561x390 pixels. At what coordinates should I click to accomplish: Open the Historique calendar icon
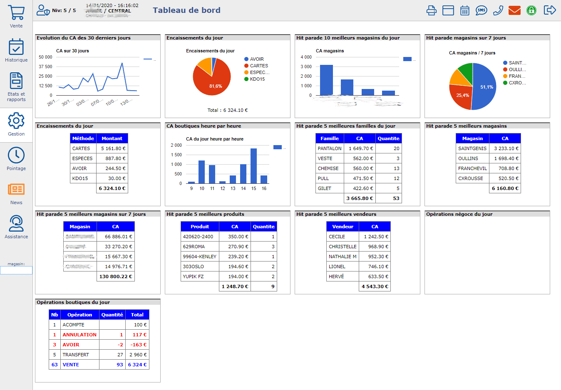tap(16, 47)
